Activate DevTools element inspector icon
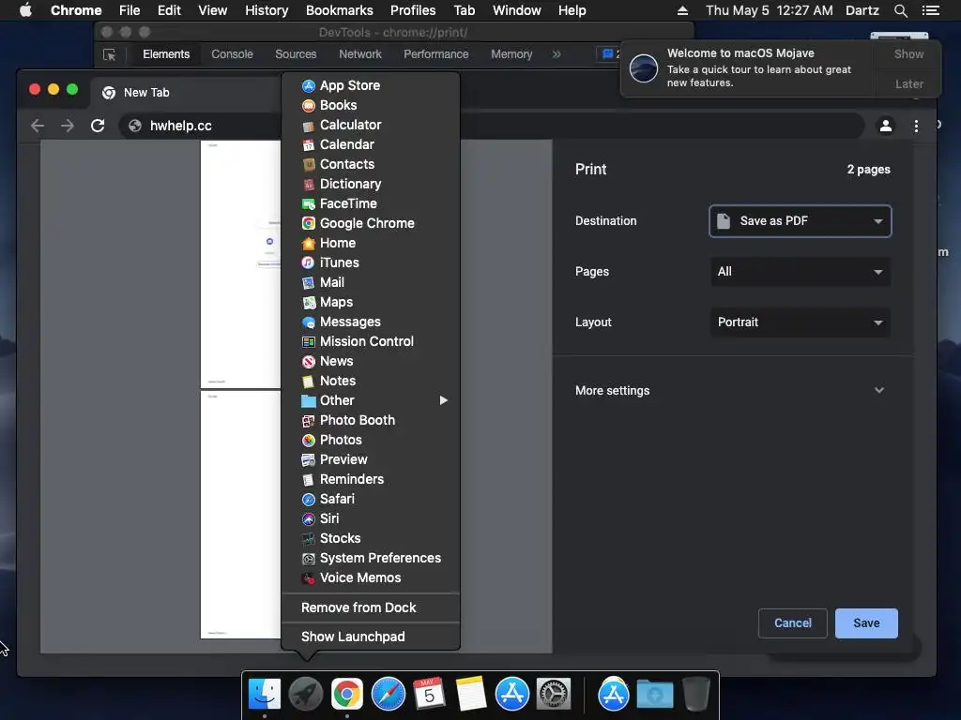The image size is (961, 720). pos(110,54)
